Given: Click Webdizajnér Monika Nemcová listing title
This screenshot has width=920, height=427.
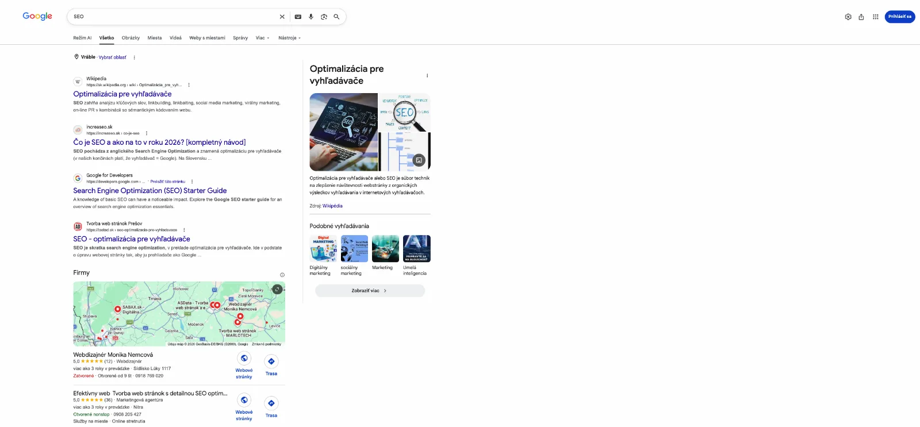Looking at the screenshot, I should click(113, 355).
